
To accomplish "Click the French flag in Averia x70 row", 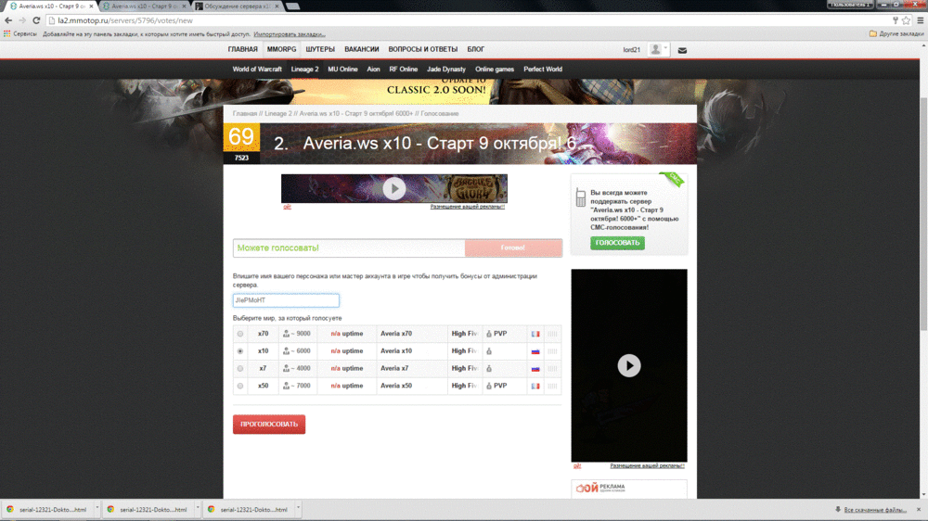I will (535, 334).
